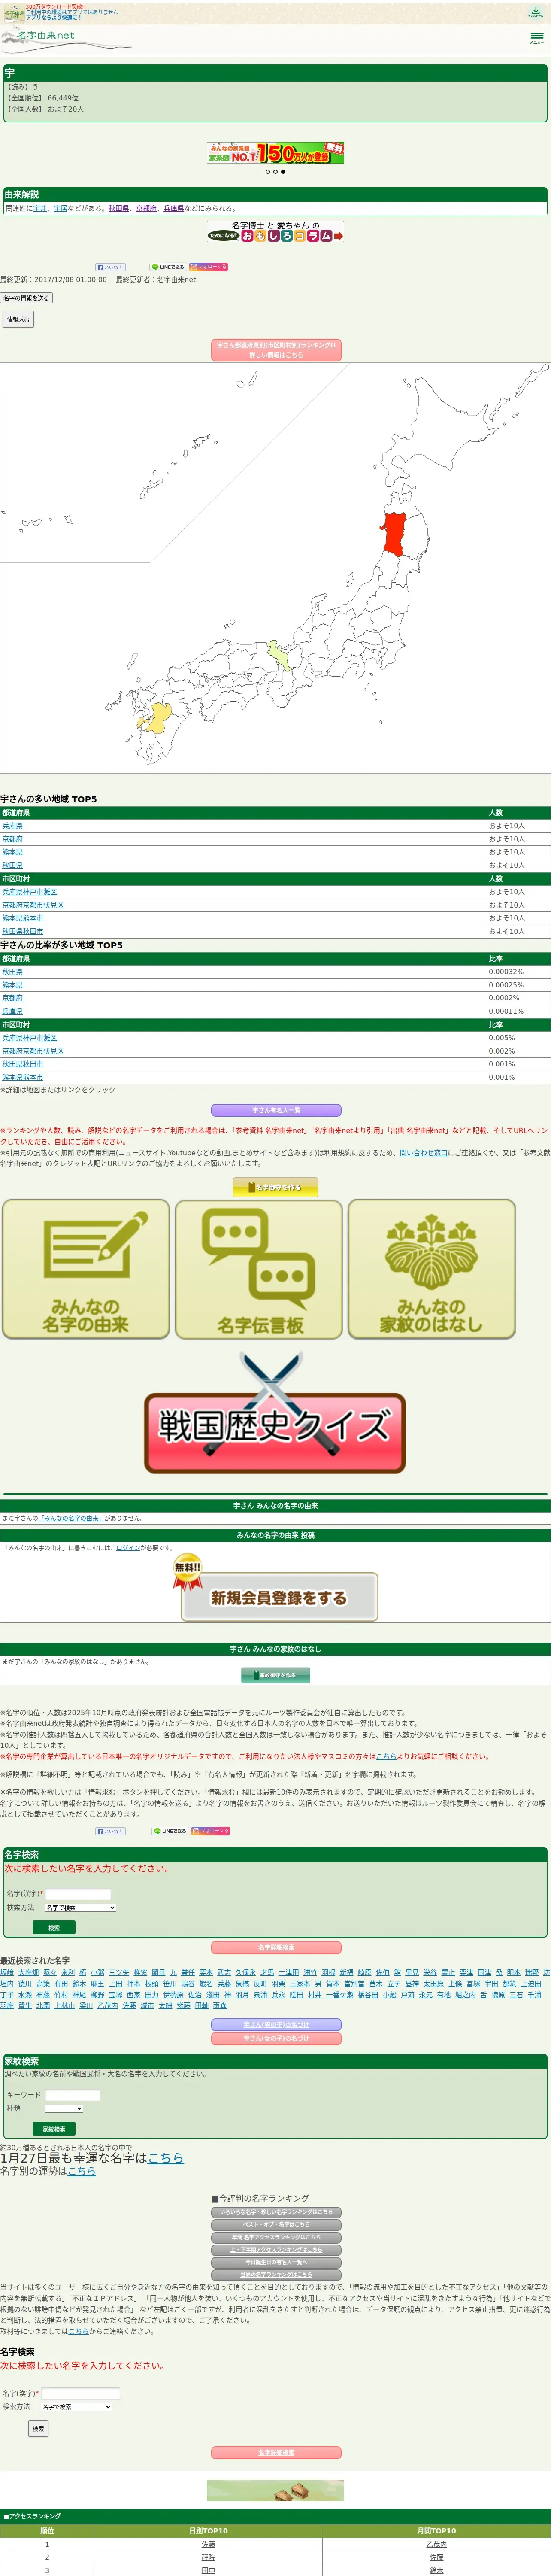Share via lower LINEで送る button

[170, 1831]
